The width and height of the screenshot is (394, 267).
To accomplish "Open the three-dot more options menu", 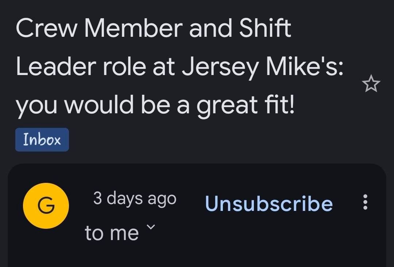I will (x=365, y=202).
